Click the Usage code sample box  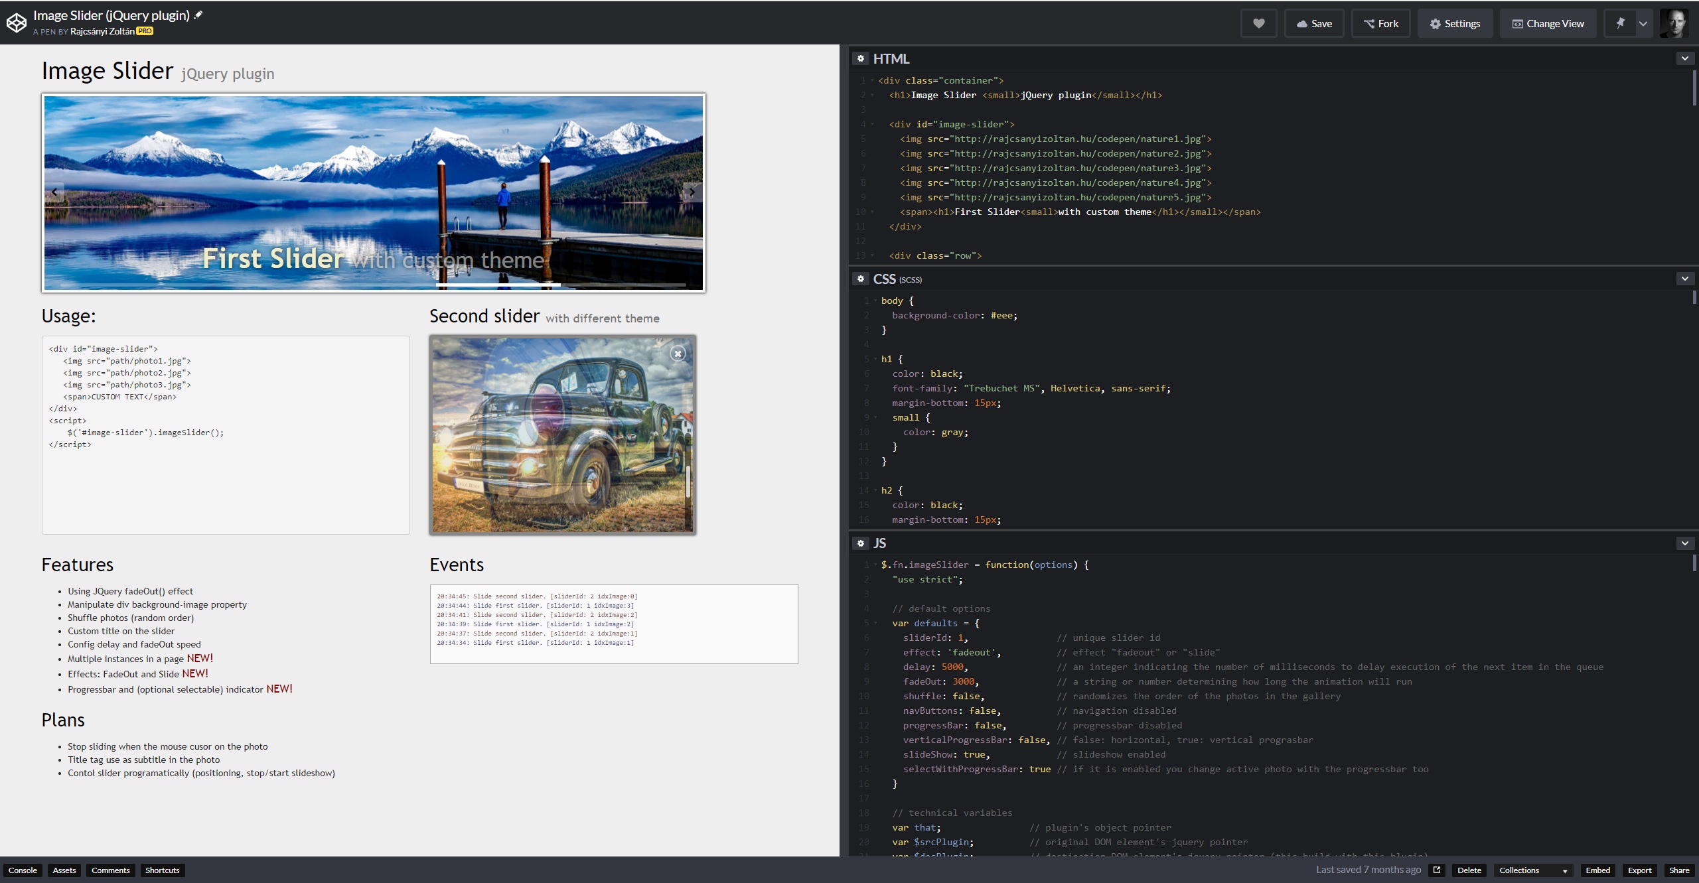226,435
